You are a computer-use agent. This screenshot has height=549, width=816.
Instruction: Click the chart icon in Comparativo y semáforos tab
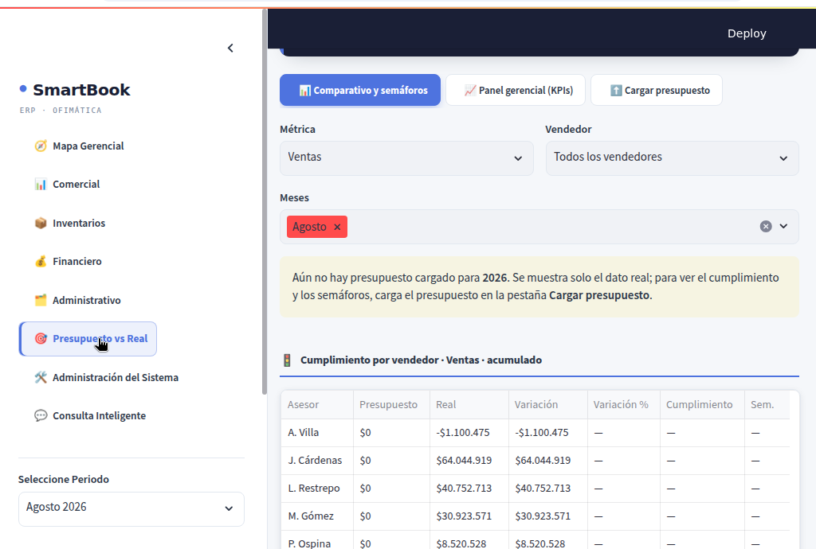pos(305,91)
